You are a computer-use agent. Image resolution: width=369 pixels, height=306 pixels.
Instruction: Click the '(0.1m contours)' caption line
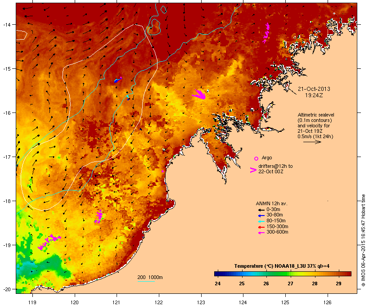(x=315, y=120)
